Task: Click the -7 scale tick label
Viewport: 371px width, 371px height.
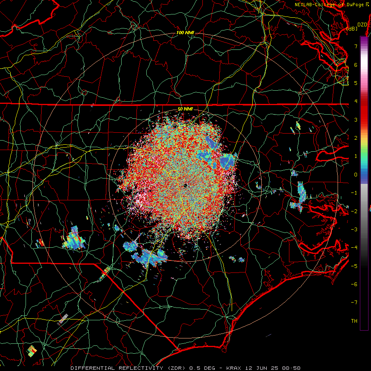Action: coord(354,303)
